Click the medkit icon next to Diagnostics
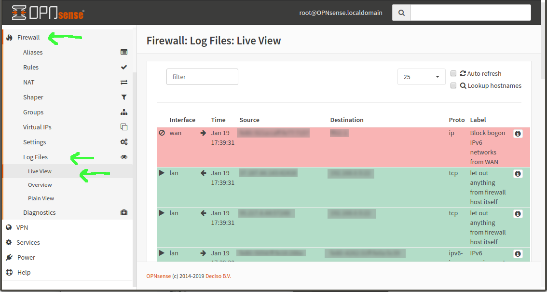This screenshot has width=547, height=292. click(x=124, y=212)
